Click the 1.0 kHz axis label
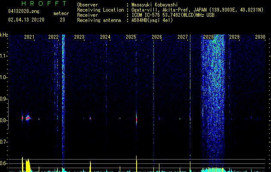Image resolution: width=271 pixels, height=172 pixels. [x=3, y=77]
